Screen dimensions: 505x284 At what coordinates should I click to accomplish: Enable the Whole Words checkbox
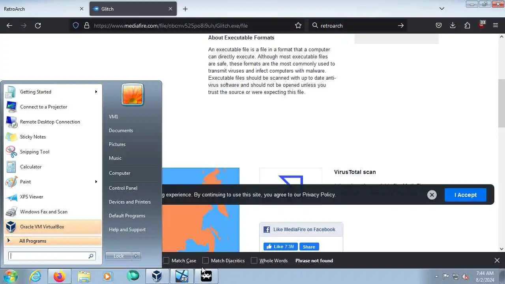coord(254,261)
